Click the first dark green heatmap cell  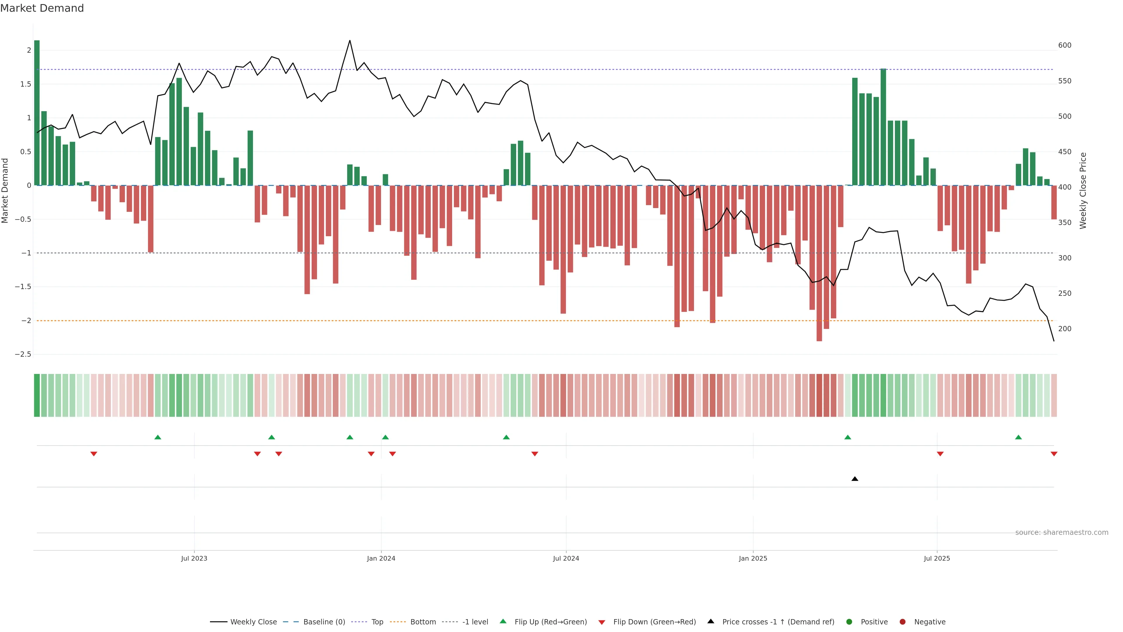37,395
